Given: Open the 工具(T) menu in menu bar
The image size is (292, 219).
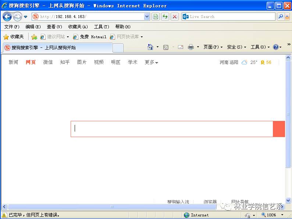Looking at the screenshot, I should click(102, 26).
